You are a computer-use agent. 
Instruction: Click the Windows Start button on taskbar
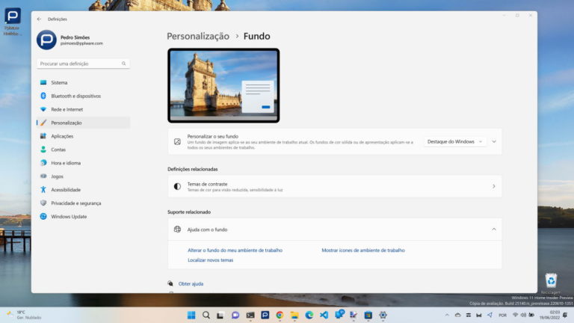click(x=191, y=315)
